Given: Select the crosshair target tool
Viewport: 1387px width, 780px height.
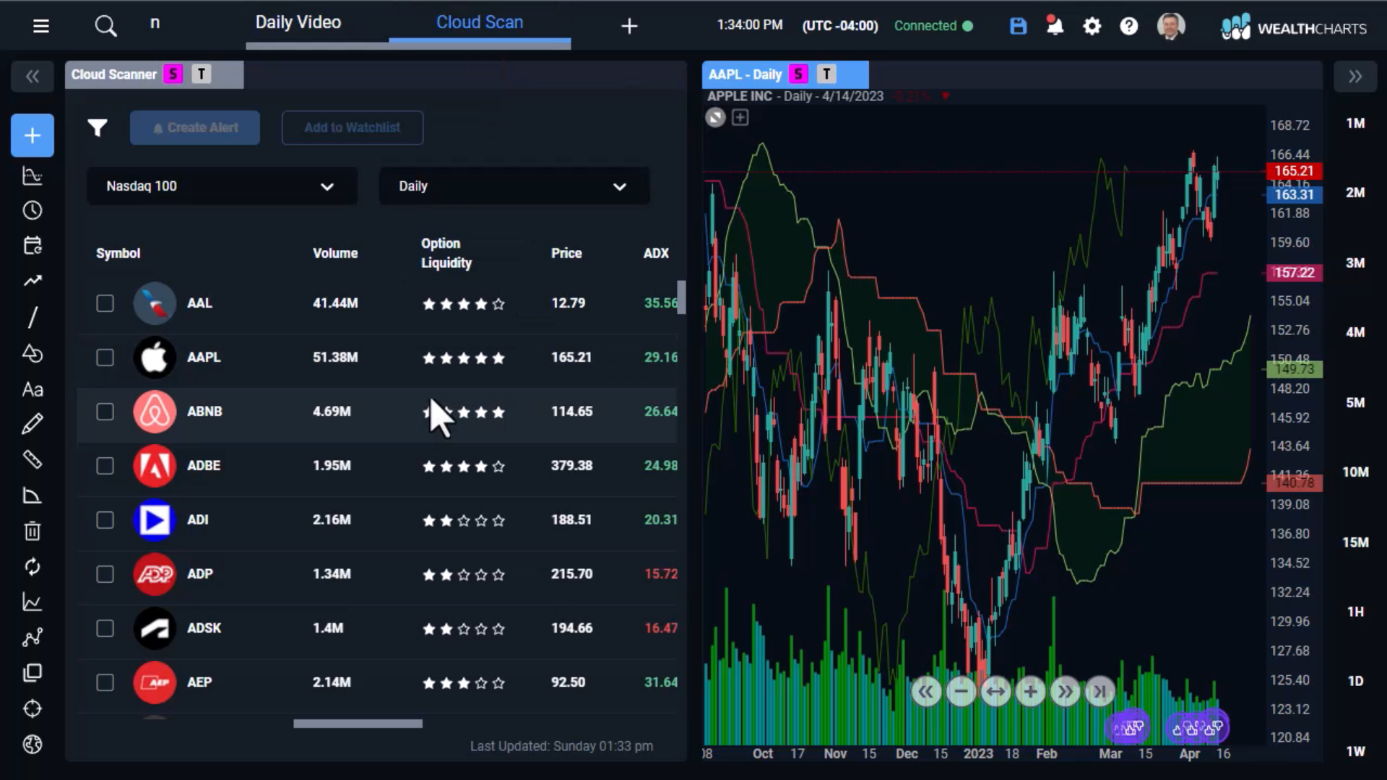Looking at the screenshot, I should (x=33, y=708).
